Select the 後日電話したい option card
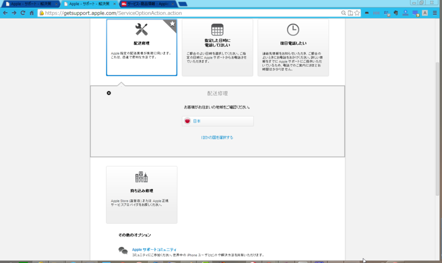 [x=293, y=48]
